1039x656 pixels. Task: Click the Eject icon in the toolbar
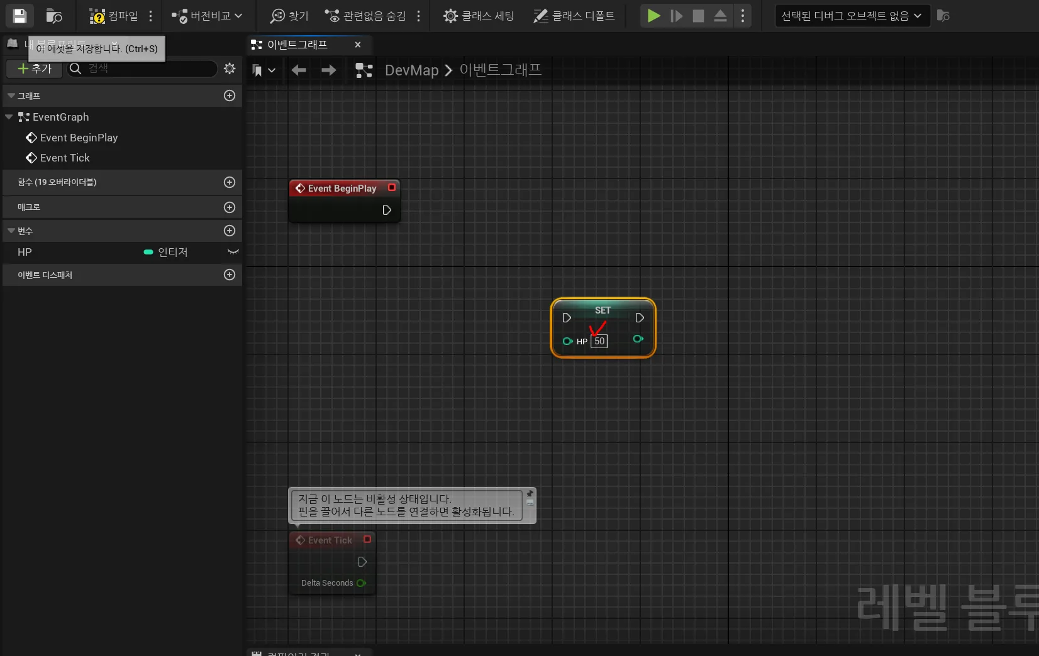pos(720,16)
